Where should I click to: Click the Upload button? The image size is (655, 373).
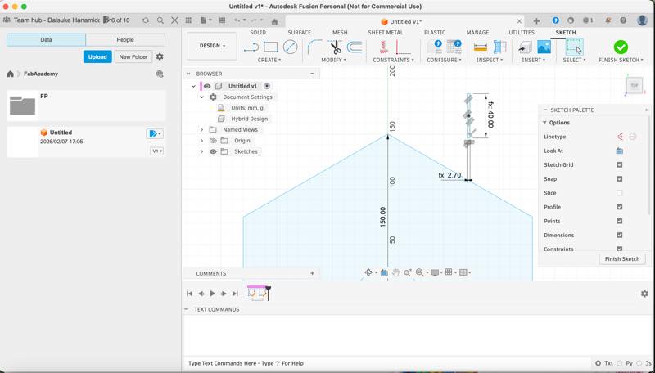pos(97,56)
